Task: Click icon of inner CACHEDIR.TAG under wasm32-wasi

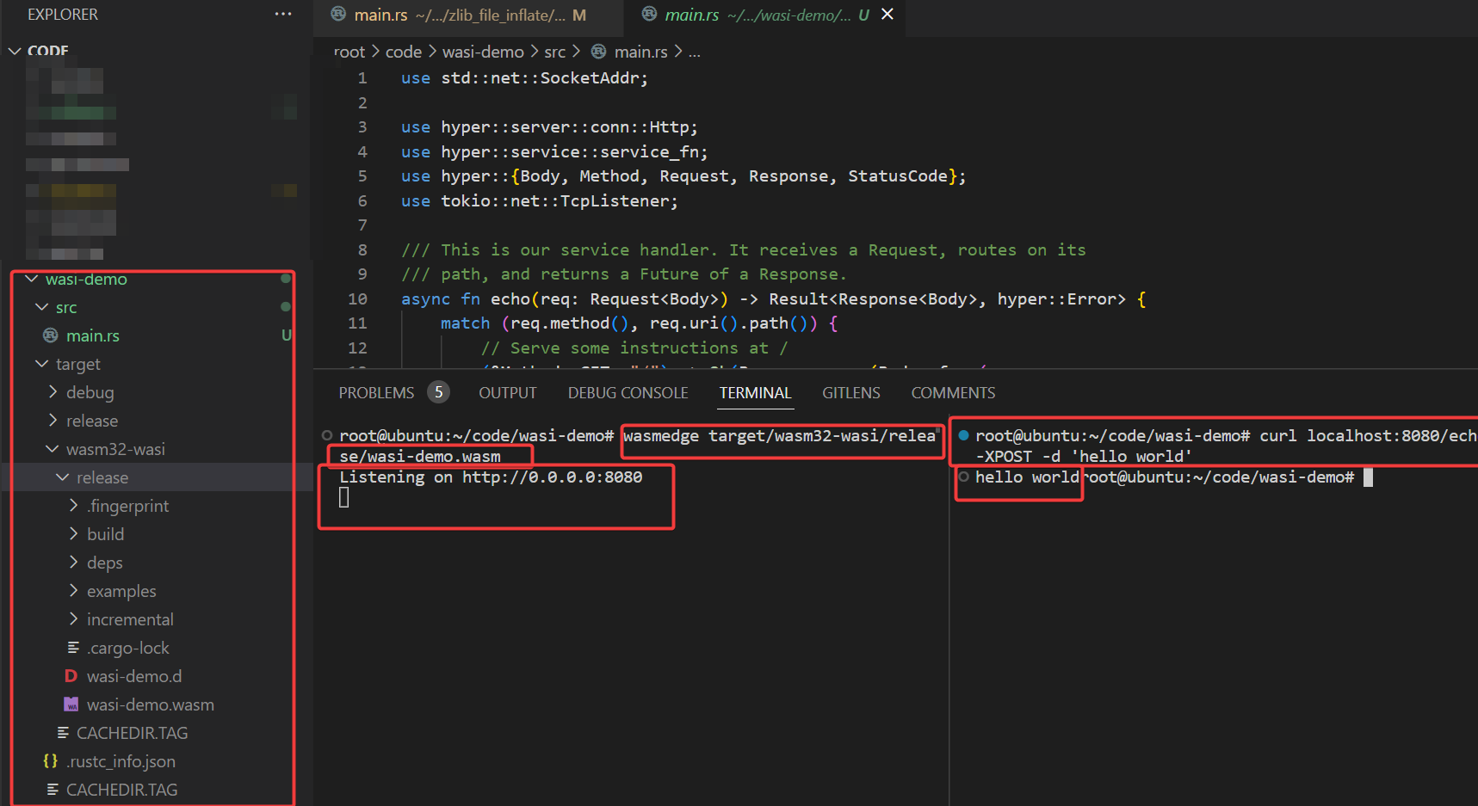Action: click(63, 733)
